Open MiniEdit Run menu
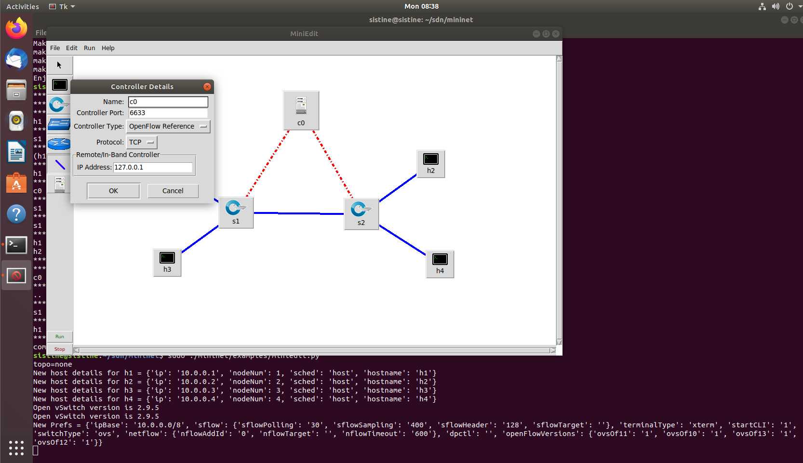The image size is (803, 463). [x=90, y=48]
